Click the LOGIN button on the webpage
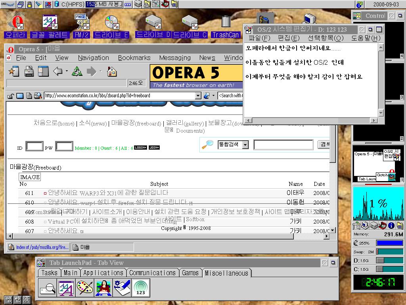Viewport: 406px width, 305px height. [141, 148]
